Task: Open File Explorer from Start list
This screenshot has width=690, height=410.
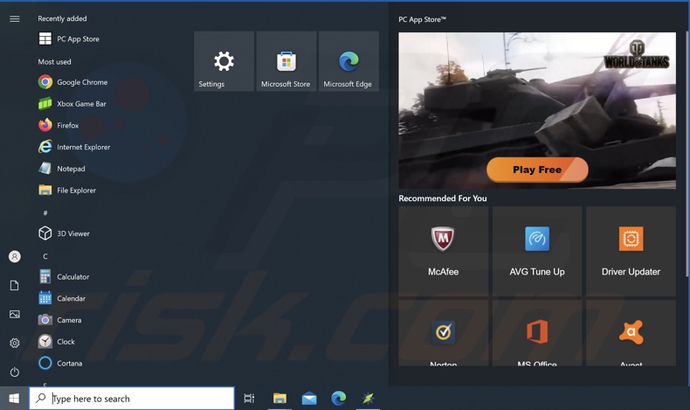Action: click(x=67, y=190)
